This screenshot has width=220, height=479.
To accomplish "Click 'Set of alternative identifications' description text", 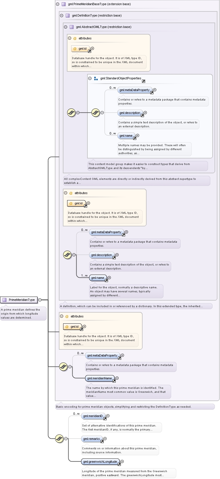I will pyautogui.click(x=121, y=427).
